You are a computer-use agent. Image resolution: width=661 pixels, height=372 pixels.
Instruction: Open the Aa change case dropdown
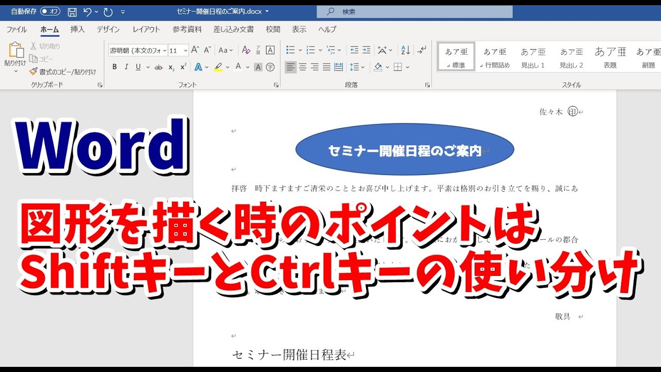point(225,50)
